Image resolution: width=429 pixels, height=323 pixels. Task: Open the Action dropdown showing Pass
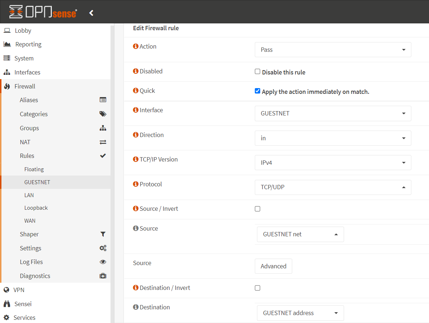click(x=333, y=50)
